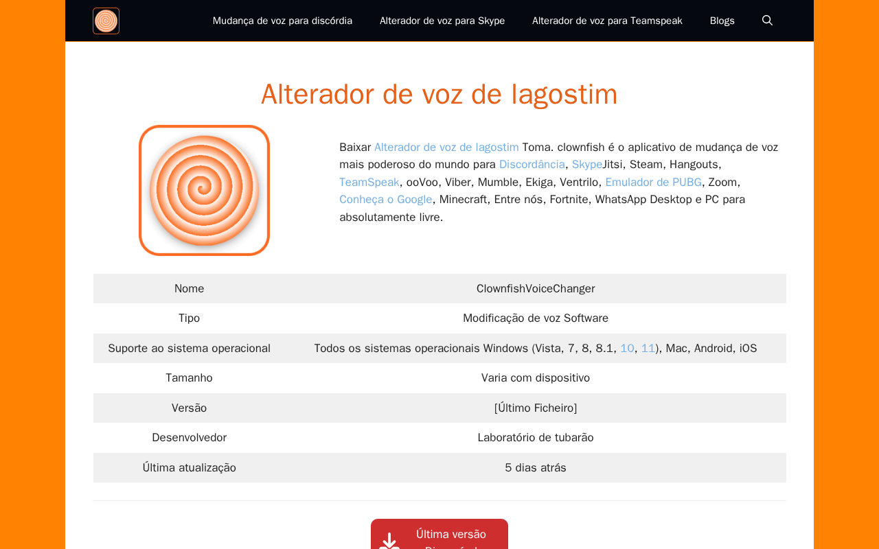879x549 pixels.
Task: Click the 'Versão' row label
Action: click(x=189, y=408)
